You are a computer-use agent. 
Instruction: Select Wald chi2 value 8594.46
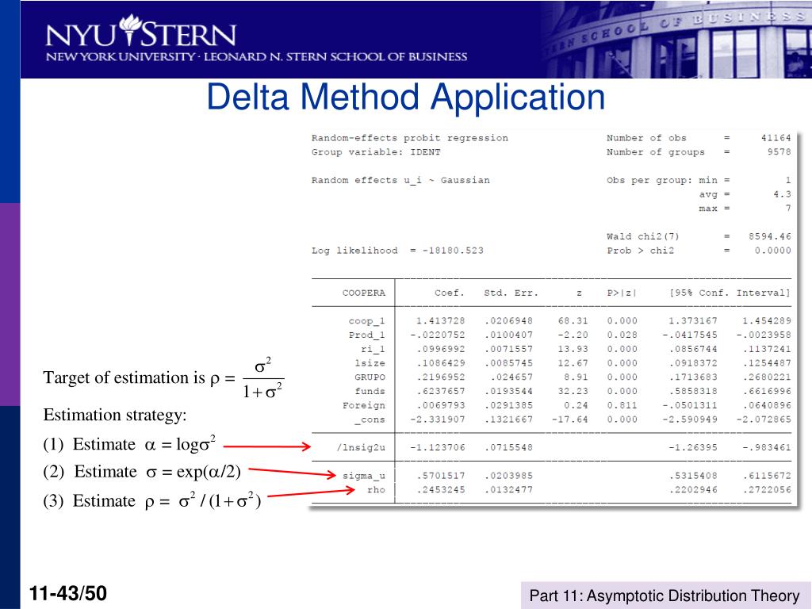(769, 236)
